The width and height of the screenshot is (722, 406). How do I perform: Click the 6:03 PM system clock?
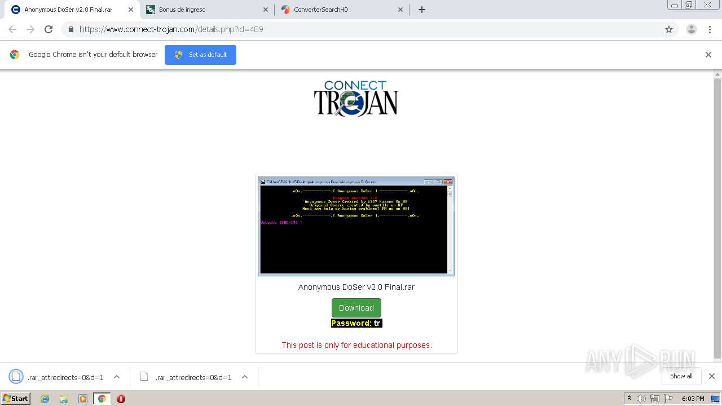(693, 399)
